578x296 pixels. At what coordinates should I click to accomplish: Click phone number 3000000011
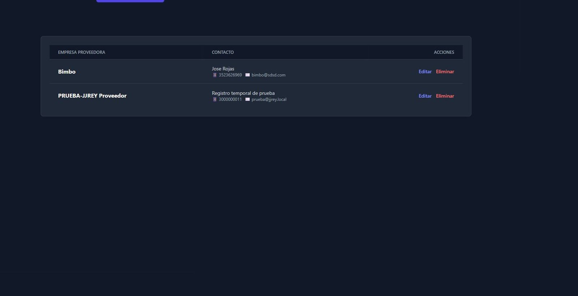pyautogui.click(x=230, y=100)
